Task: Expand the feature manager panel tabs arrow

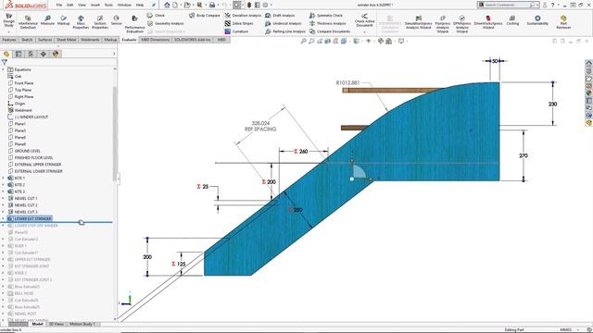Action: pyautogui.click(x=114, y=54)
